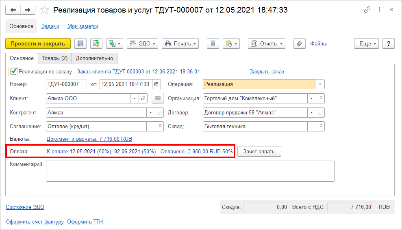The width and height of the screenshot is (402, 230).
Task: Switch to the Товары (2) tab
Action: tap(54, 58)
